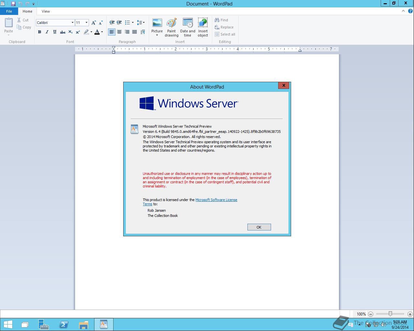Click Replace in Editing group

(x=224, y=27)
